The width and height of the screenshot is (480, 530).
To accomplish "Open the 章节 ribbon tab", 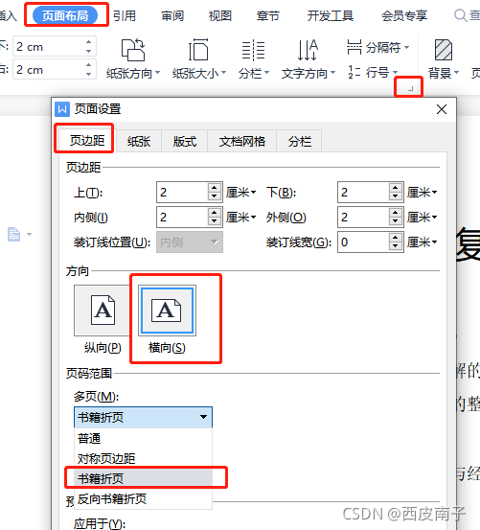I will 268,15.
